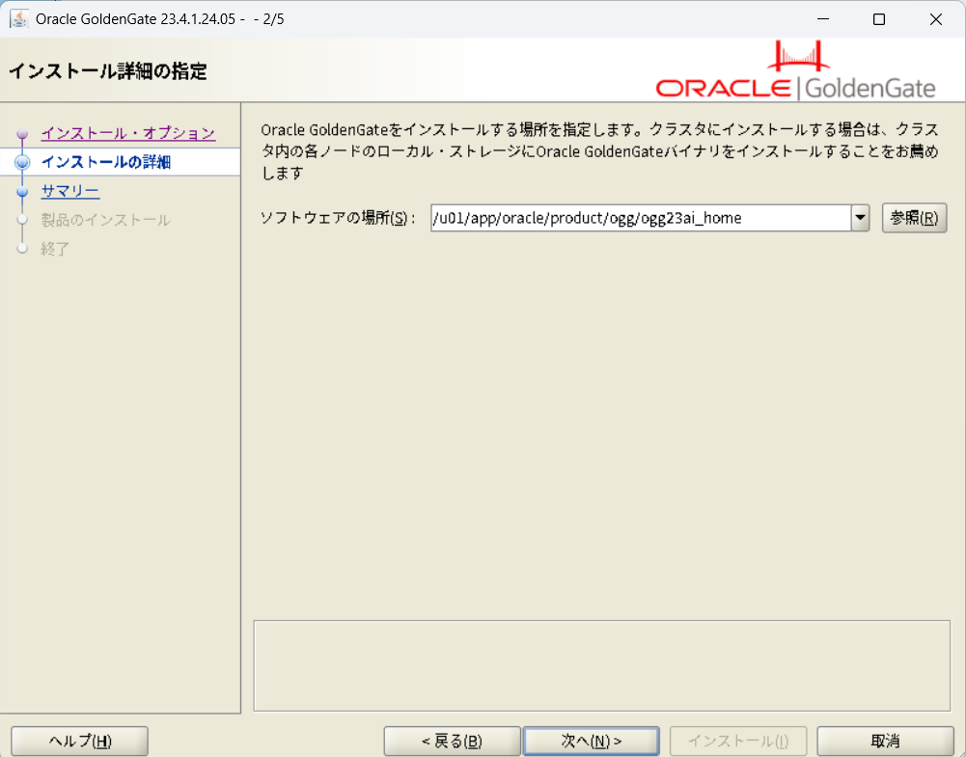Cancel the installation with 取消
The image size is (966, 757).
[x=884, y=741]
